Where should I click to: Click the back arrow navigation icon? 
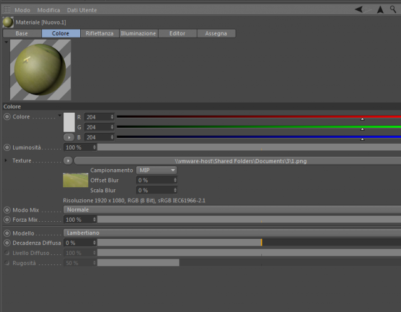point(359,10)
